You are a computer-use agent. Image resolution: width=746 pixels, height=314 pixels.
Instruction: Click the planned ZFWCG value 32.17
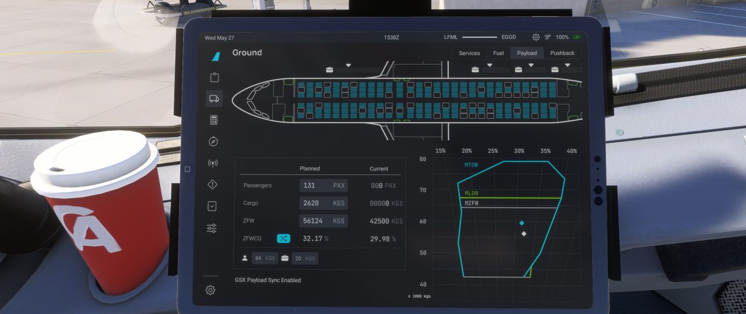(x=312, y=238)
